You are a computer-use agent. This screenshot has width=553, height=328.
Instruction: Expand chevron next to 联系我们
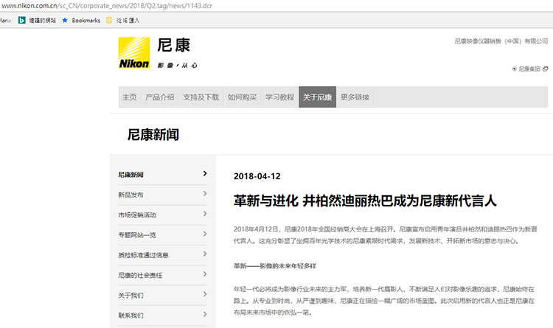click(205, 314)
